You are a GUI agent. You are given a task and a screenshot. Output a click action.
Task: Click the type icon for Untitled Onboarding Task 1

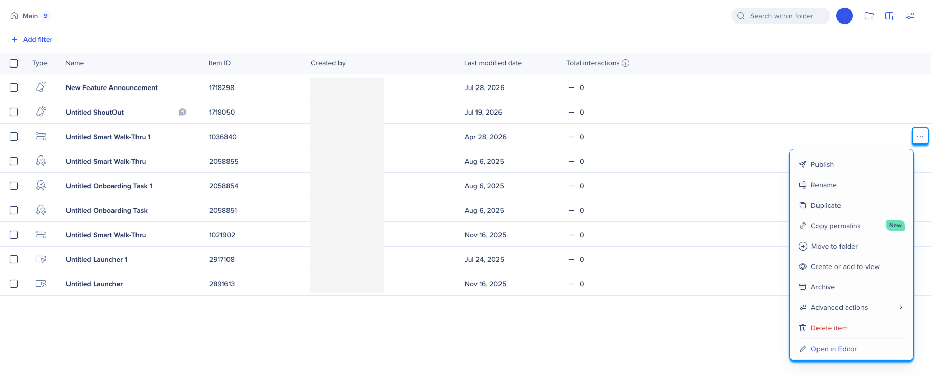(x=41, y=186)
